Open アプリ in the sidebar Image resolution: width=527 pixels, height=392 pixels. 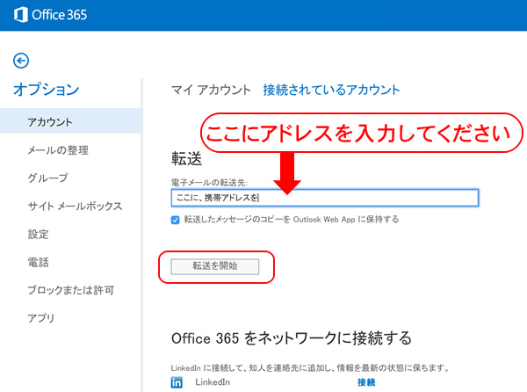pos(41,317)
